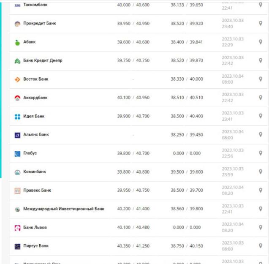The height and width of the screenshot is (264, 269).
Task: Open Международный Инвестиционный Банк link
Action: click(x=63, y=209)
